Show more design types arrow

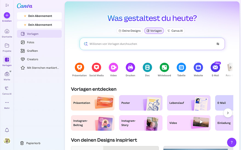(x=230, y=67)
